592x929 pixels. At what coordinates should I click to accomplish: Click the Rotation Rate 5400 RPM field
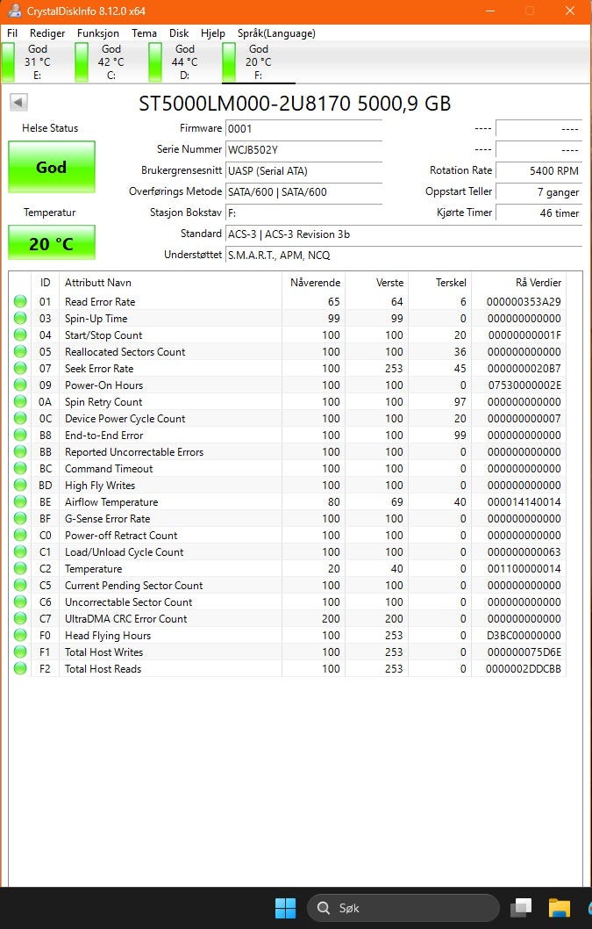(x=539, y=170)
